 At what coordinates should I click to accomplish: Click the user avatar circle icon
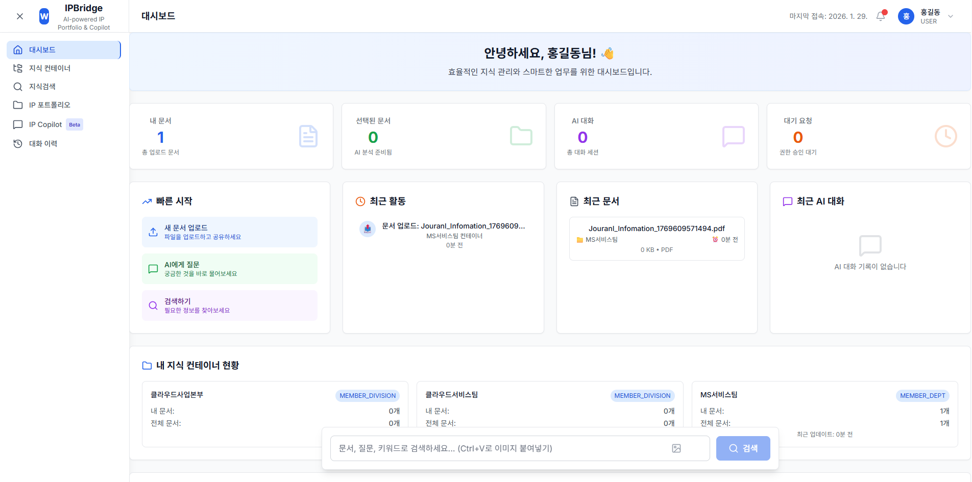906,16
